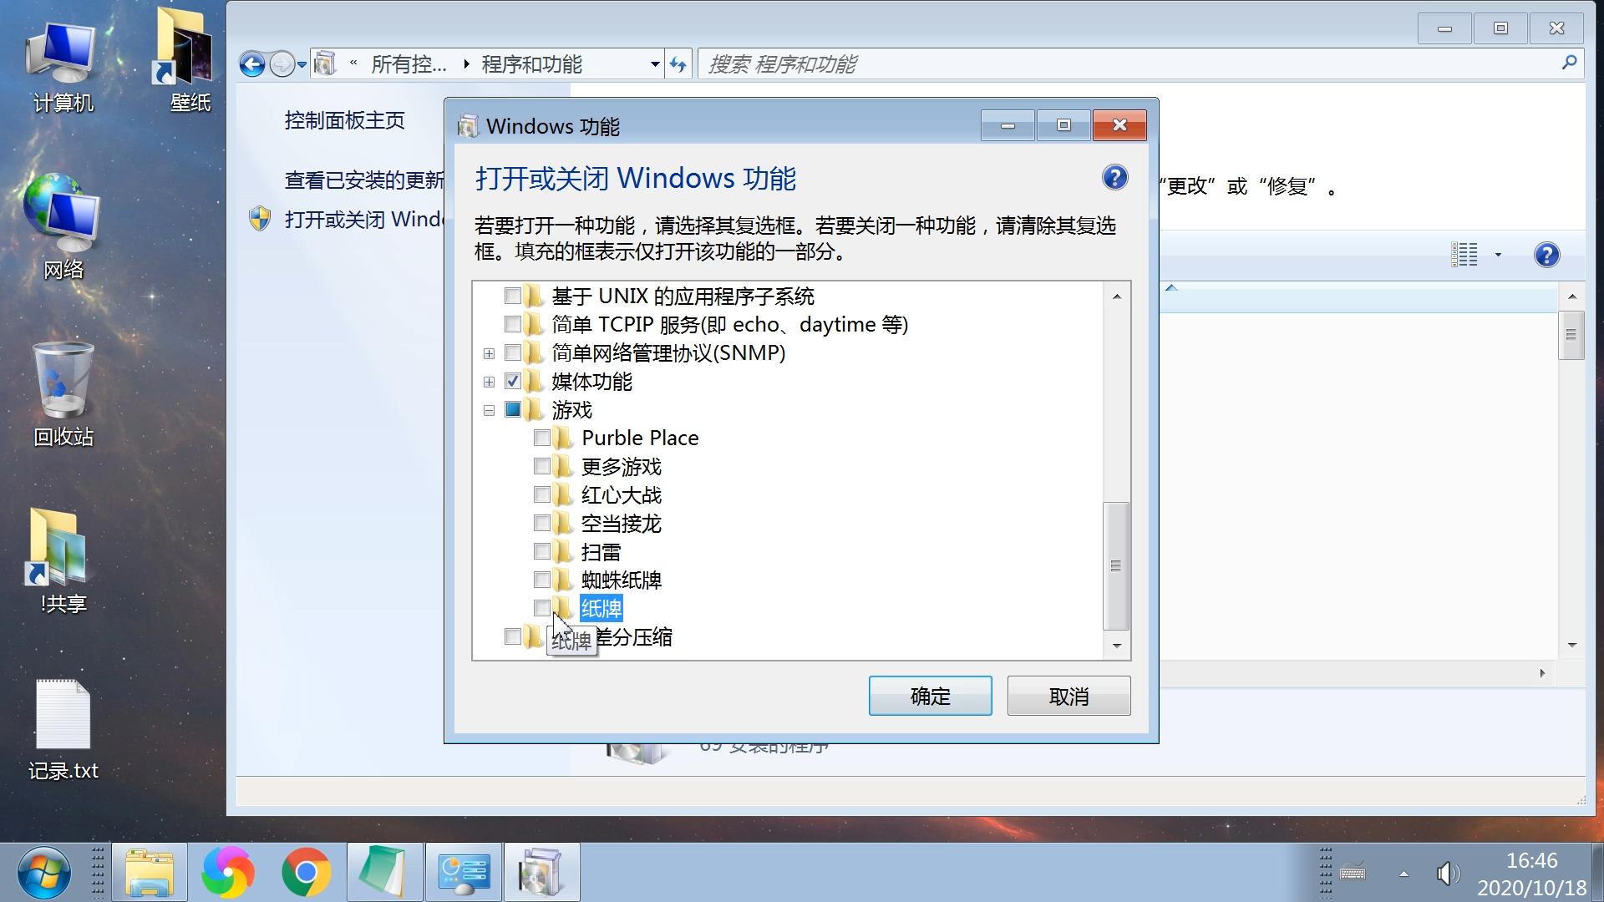The width and height of the screenshot is (1604, 902).
Task: Click the volume speaker tray icon
Action: pyautogui.click(x=1448, y=874)
